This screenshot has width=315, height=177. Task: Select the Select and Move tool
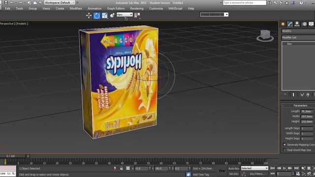89,15
